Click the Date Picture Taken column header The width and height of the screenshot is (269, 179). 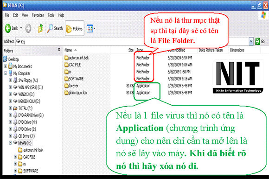pyautogui.click(x=211, y=50)
